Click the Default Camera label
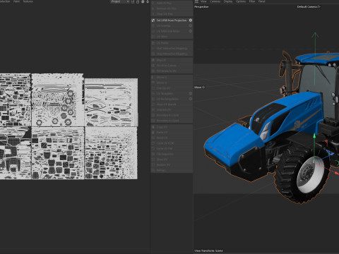Image resolution: width=339 pixels, height=254 pixels. pyautogui.click(x=307, y=7)
